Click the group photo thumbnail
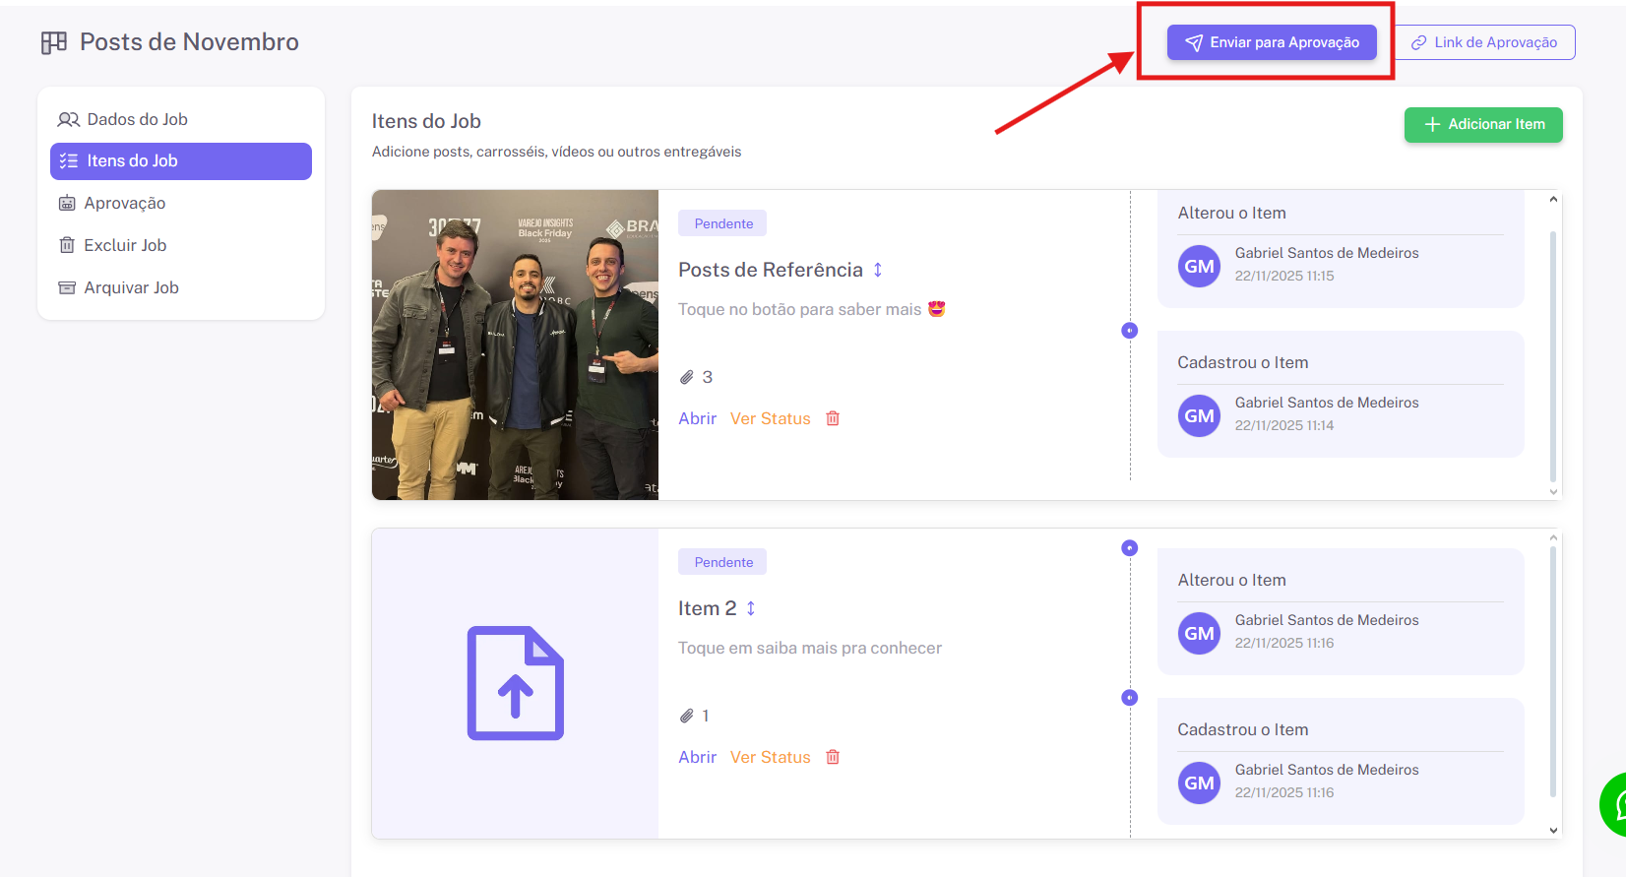The image size is (1626, 877). click(x=515, y=345)
